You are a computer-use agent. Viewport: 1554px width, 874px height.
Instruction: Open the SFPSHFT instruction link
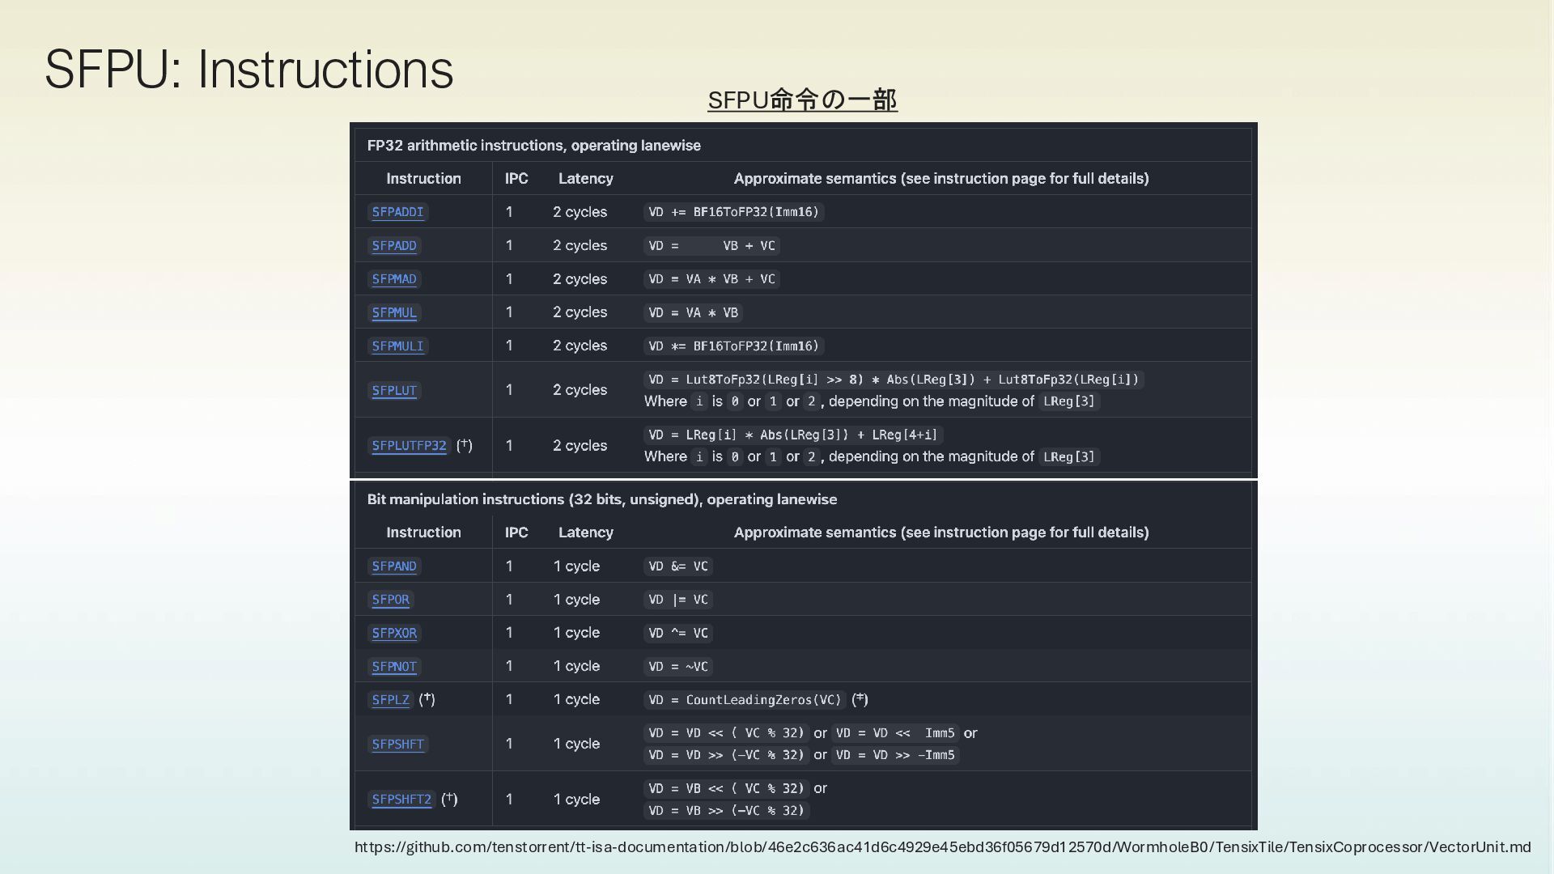[x=397, y=745]
